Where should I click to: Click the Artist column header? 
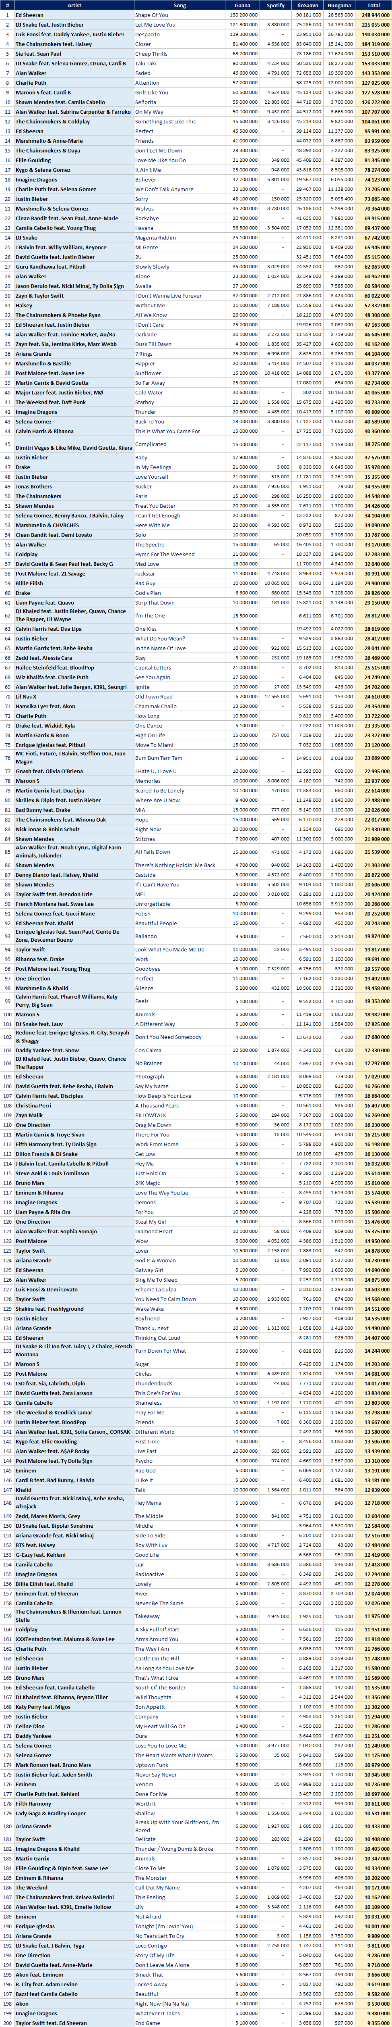[x=74, y=6]
